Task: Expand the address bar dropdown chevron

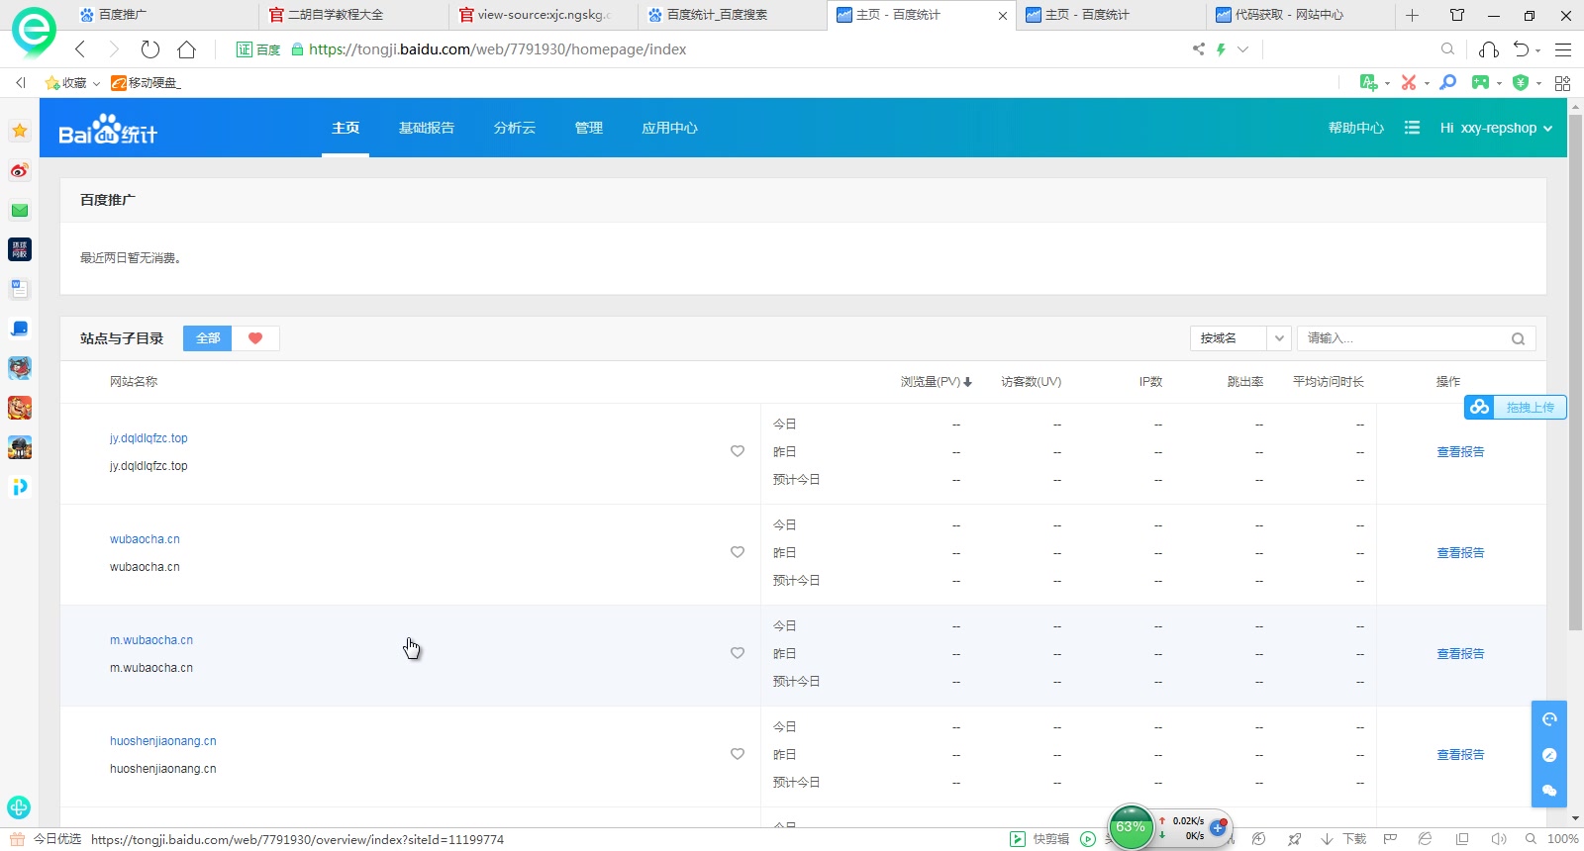Action: [1243, 49]
